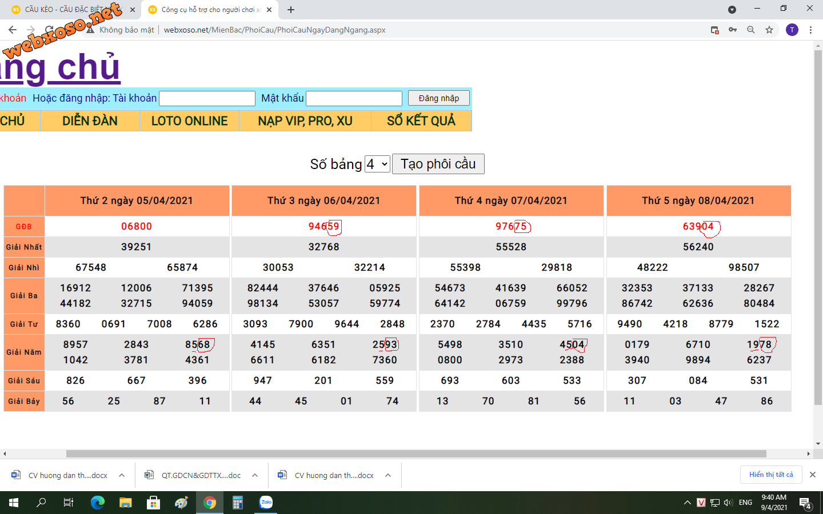823x514 pixels.
Task: Show hidden system tray icons
Action: point(687,503)
